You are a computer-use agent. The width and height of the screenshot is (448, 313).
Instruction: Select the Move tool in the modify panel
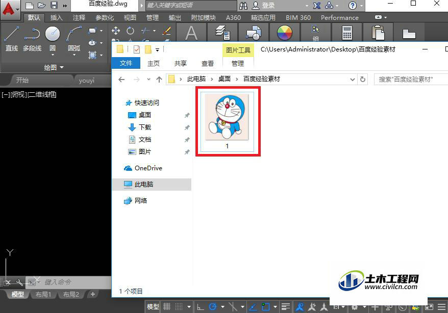pos(116,31)
